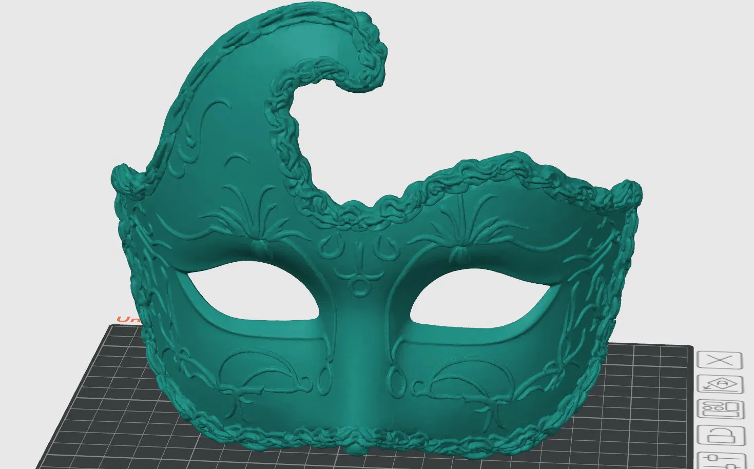Arrange objects on the build plate
Viewport: 754px width, 469px height.
(x=720, y=409)
